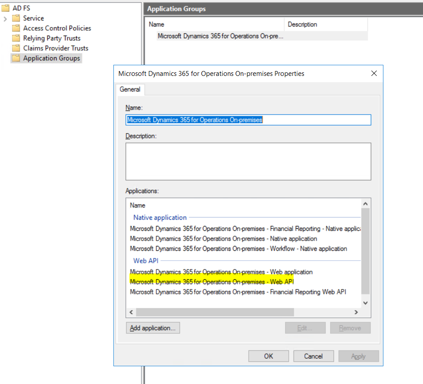
Task: Click into the Name text field
Action: point(248,120)
